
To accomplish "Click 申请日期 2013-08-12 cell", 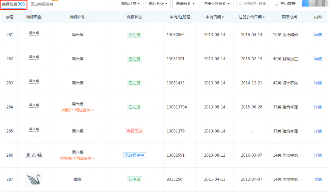I will pyautogui.click(x=215, y=155).
